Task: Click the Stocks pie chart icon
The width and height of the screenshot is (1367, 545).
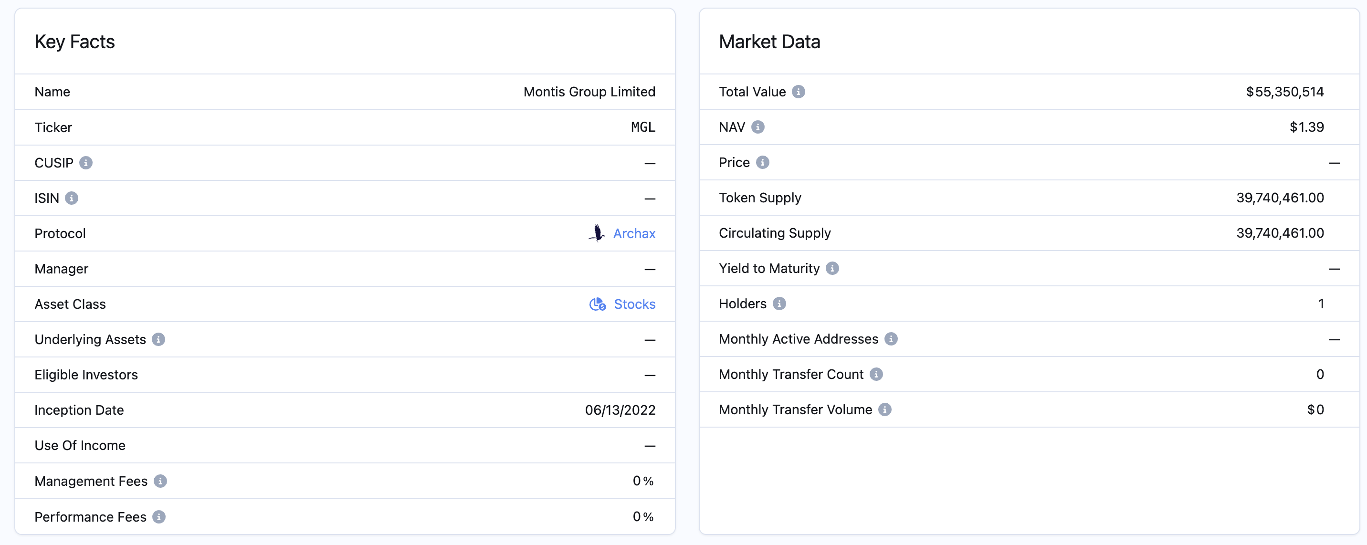Action: (598, 304)
